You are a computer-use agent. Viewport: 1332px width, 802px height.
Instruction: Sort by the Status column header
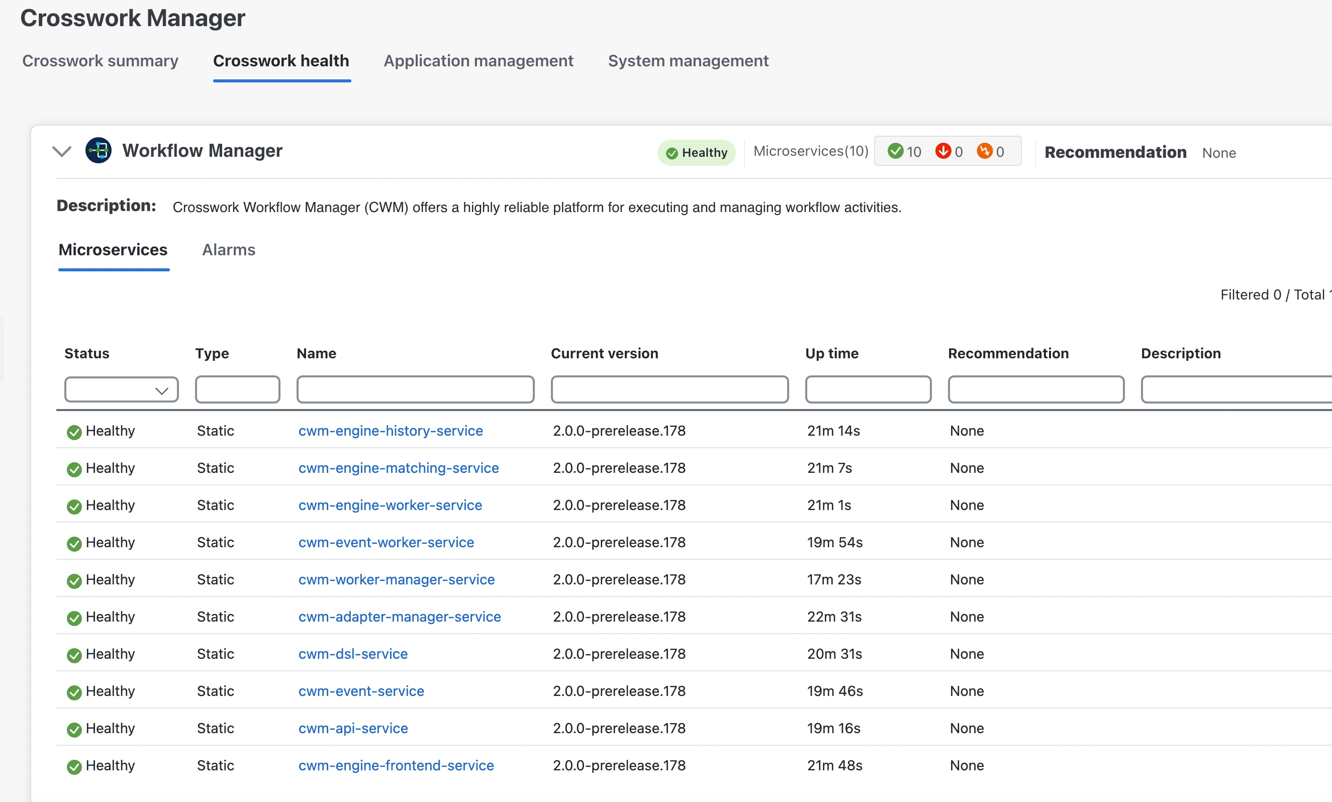click(x=86, y=353)
